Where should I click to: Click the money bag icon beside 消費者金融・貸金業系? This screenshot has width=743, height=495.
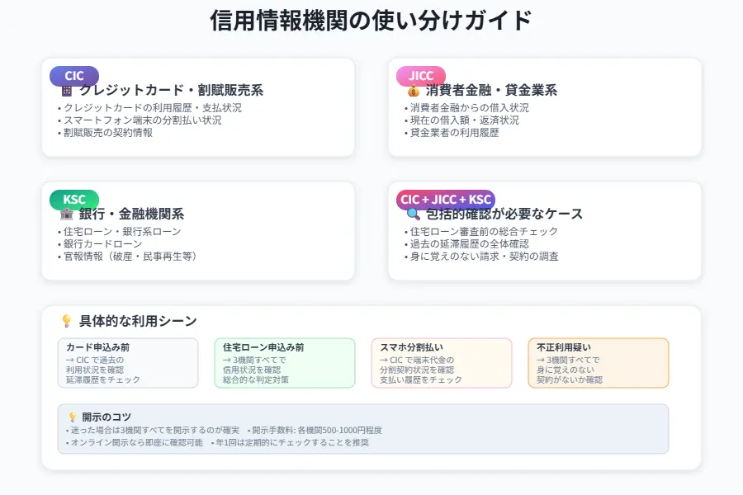414,91
